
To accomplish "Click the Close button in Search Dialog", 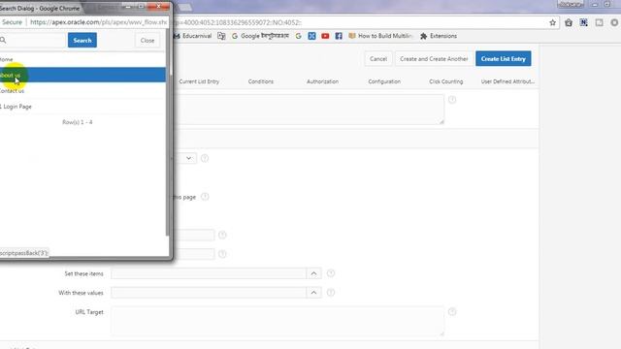I will pyautogui.click(x=147, y=41).
